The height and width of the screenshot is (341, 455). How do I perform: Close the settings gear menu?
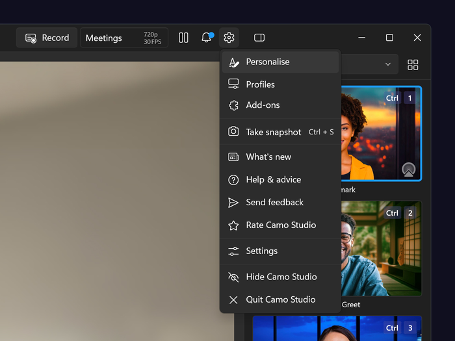229,38
